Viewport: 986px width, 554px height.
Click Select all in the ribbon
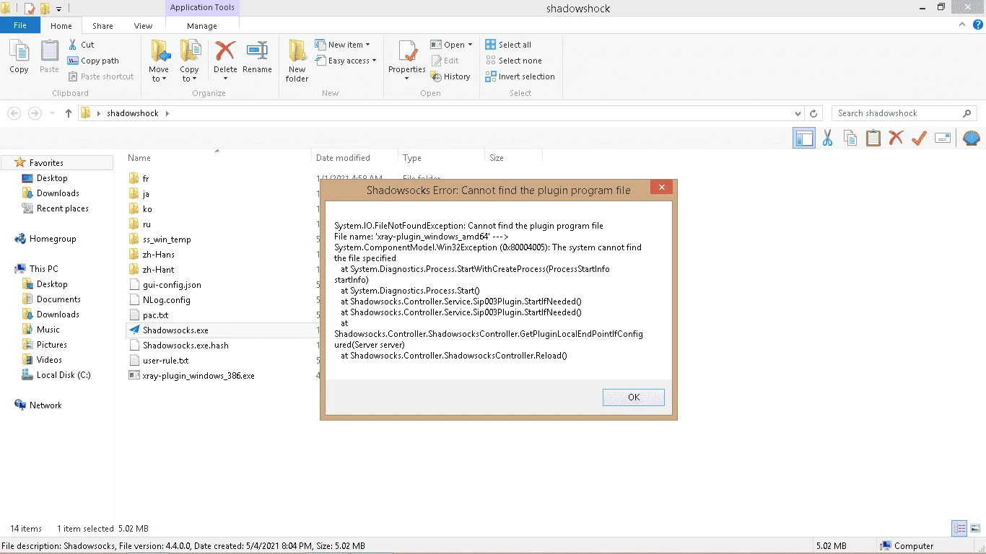[508, 45]
